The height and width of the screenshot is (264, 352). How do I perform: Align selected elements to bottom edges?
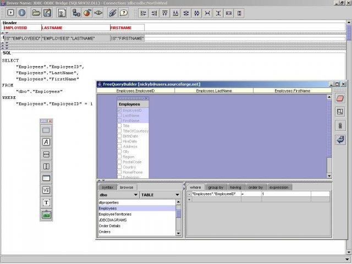(175, 13)
